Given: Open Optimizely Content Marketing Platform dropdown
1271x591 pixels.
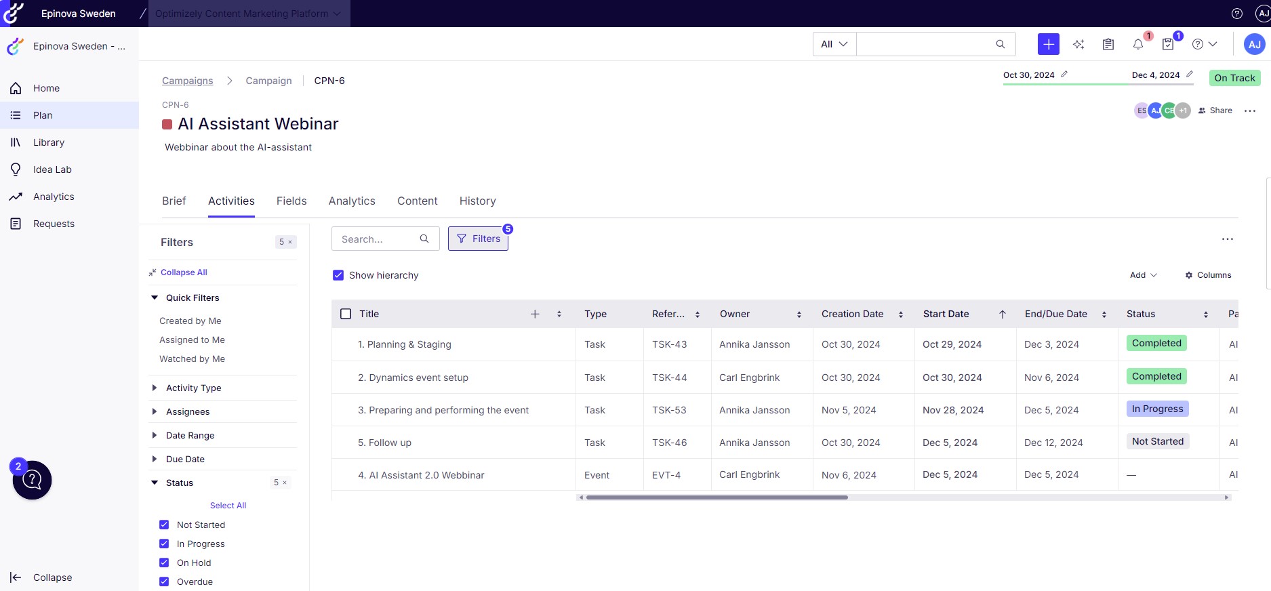Looking at the screenshot, I should [249, 14].
